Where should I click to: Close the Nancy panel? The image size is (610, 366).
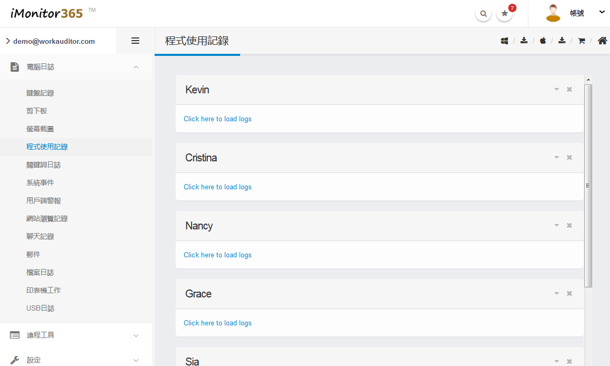point(569,226)
